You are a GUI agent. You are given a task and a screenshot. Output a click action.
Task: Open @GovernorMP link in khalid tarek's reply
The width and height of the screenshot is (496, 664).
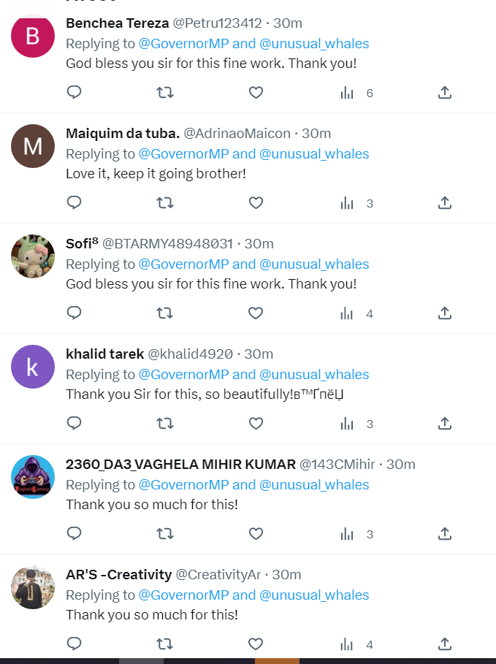point(183,375)
